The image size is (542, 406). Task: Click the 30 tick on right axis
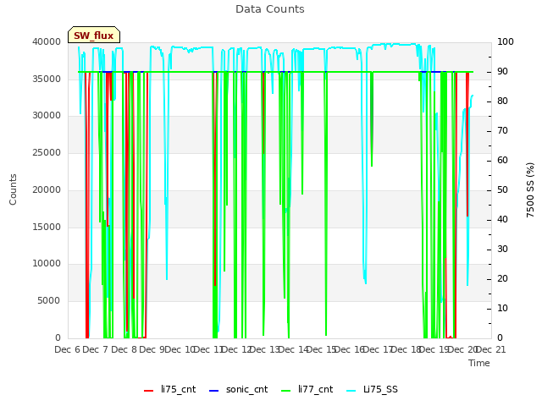(x=502, y=250)
